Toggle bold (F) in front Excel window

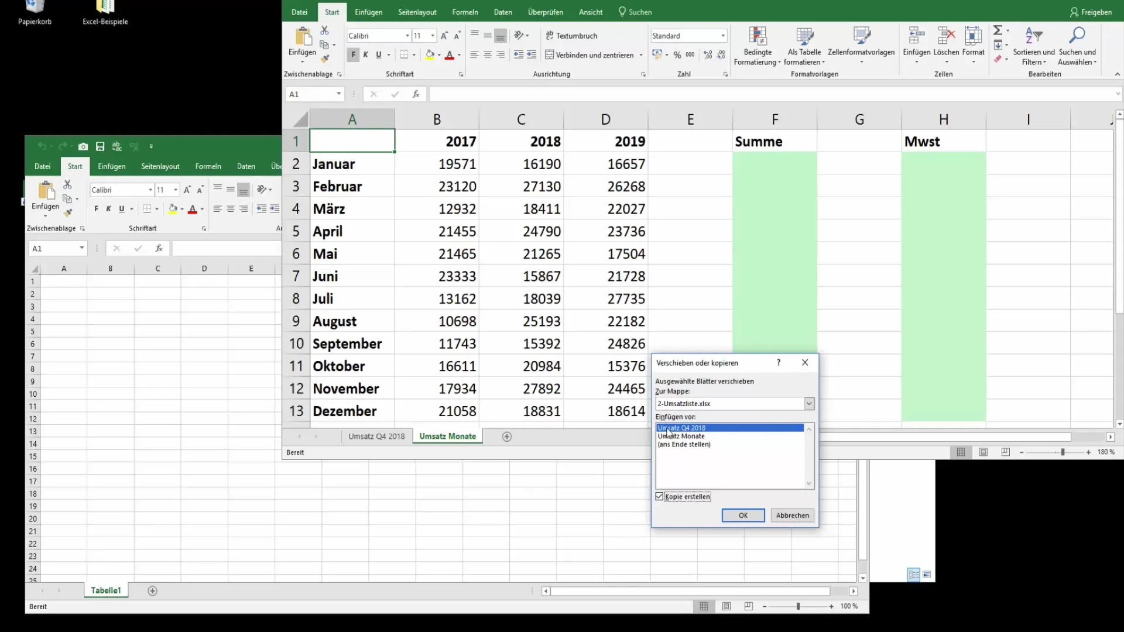point(353,54)
